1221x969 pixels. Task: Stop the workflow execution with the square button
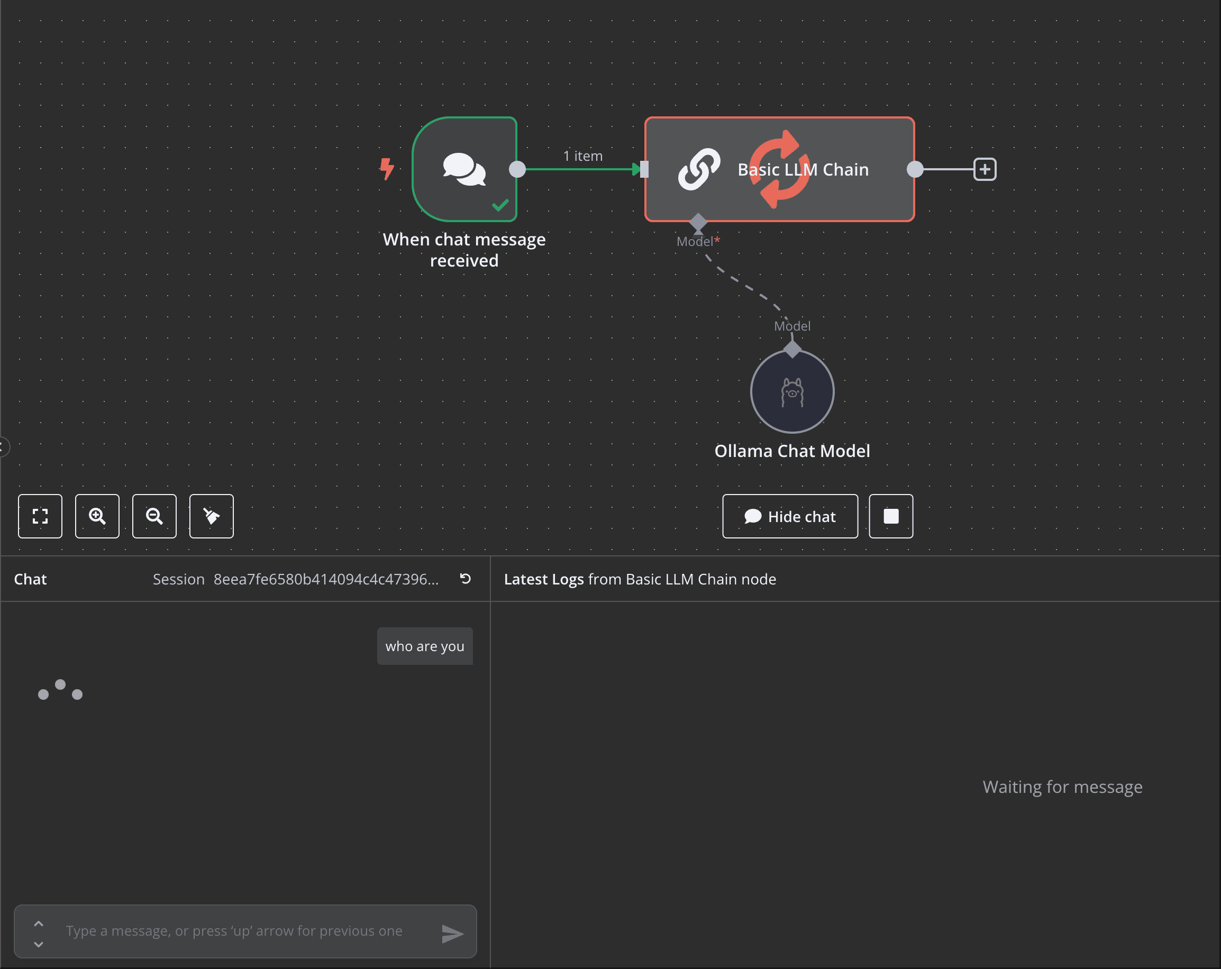pyautogui.click(x=891, y=516)
